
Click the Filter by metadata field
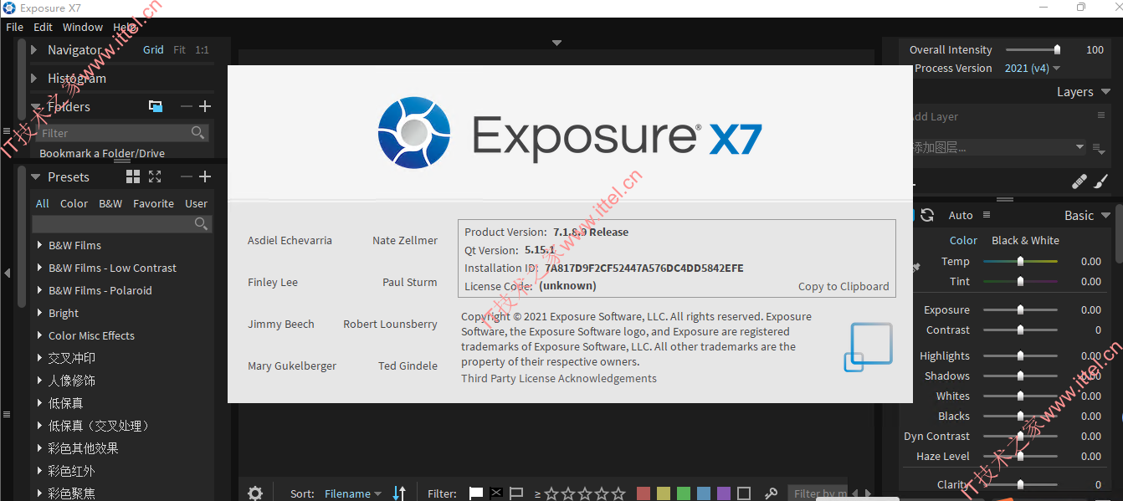coord(819,493)
